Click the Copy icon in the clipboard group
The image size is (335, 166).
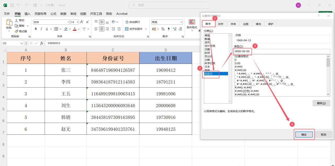16,26
